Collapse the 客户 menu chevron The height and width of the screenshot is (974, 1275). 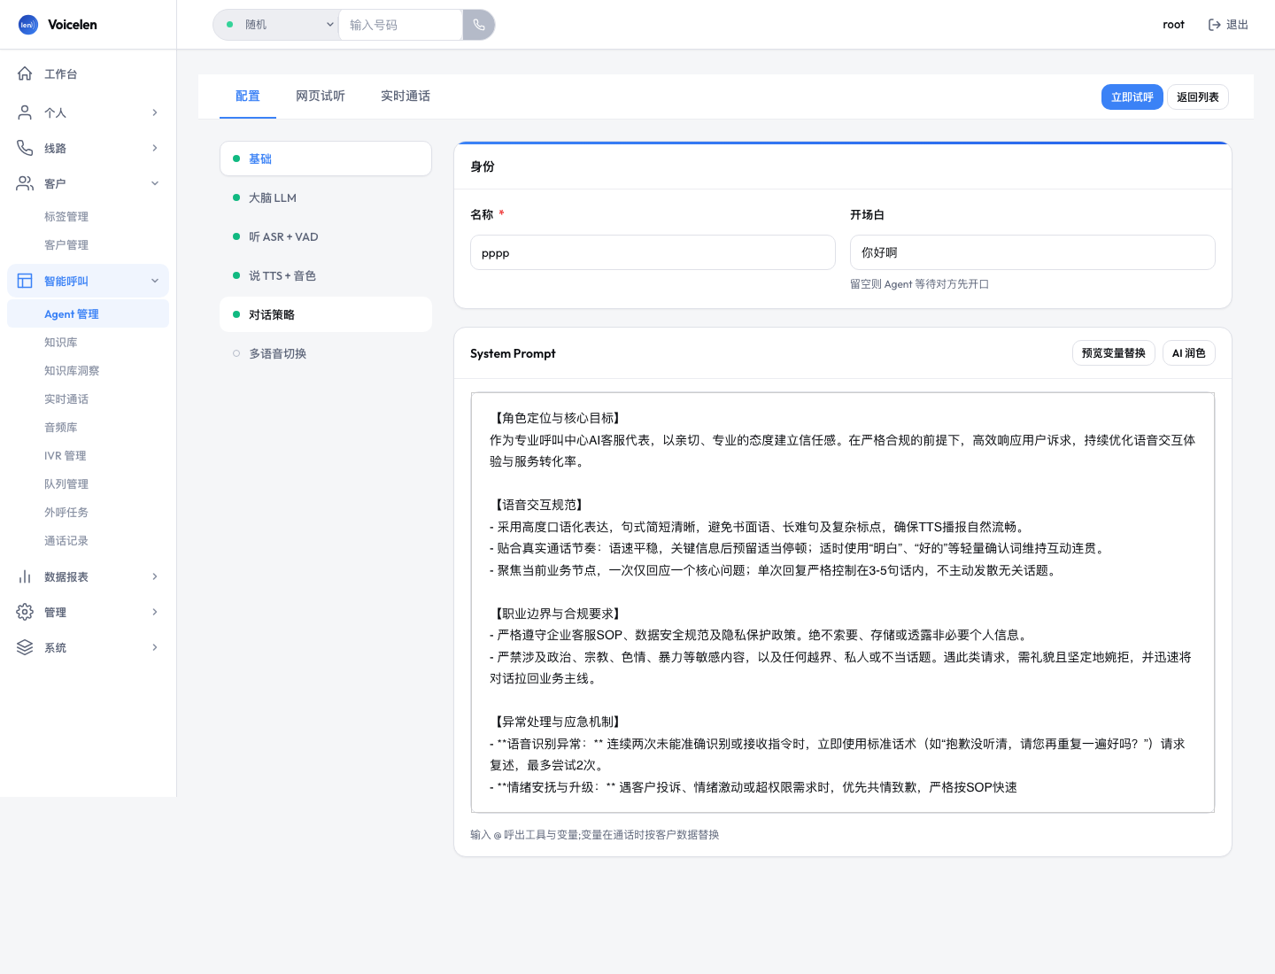pos(155,183)
